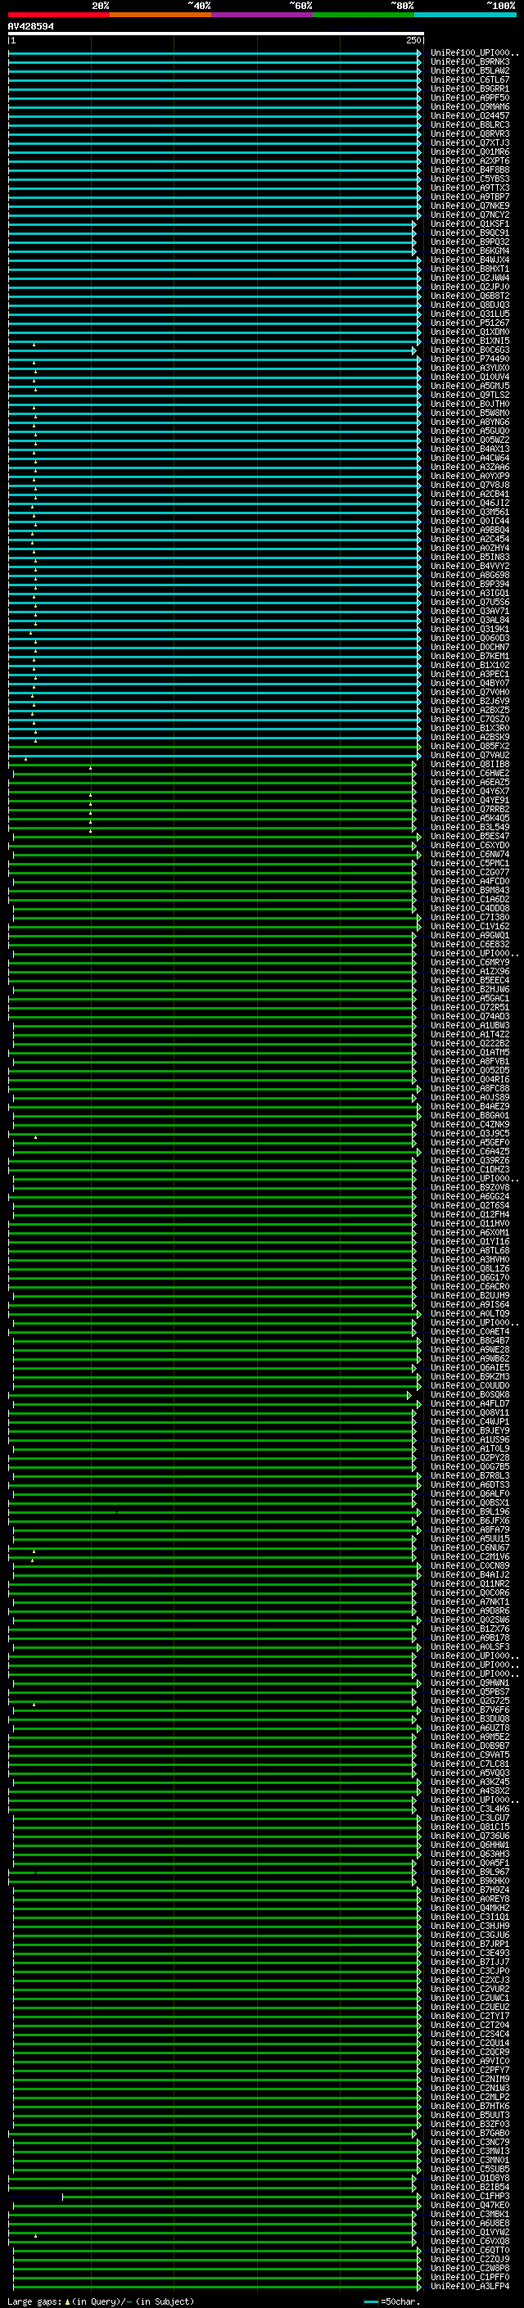
Task: Open hit UniRef100_B4F8B8
Action: tap(470, 170)
